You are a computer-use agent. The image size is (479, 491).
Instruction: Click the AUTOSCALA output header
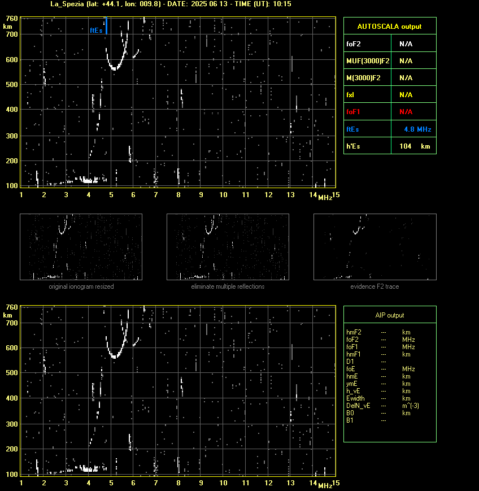[x=389, y=27]
